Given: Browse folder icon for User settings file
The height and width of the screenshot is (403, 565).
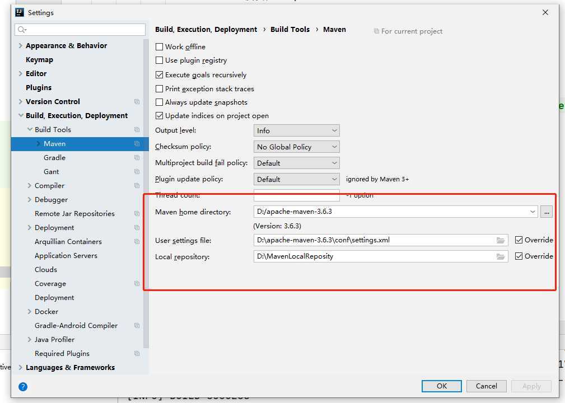Looking at the screenshot, I should [501, 240].
